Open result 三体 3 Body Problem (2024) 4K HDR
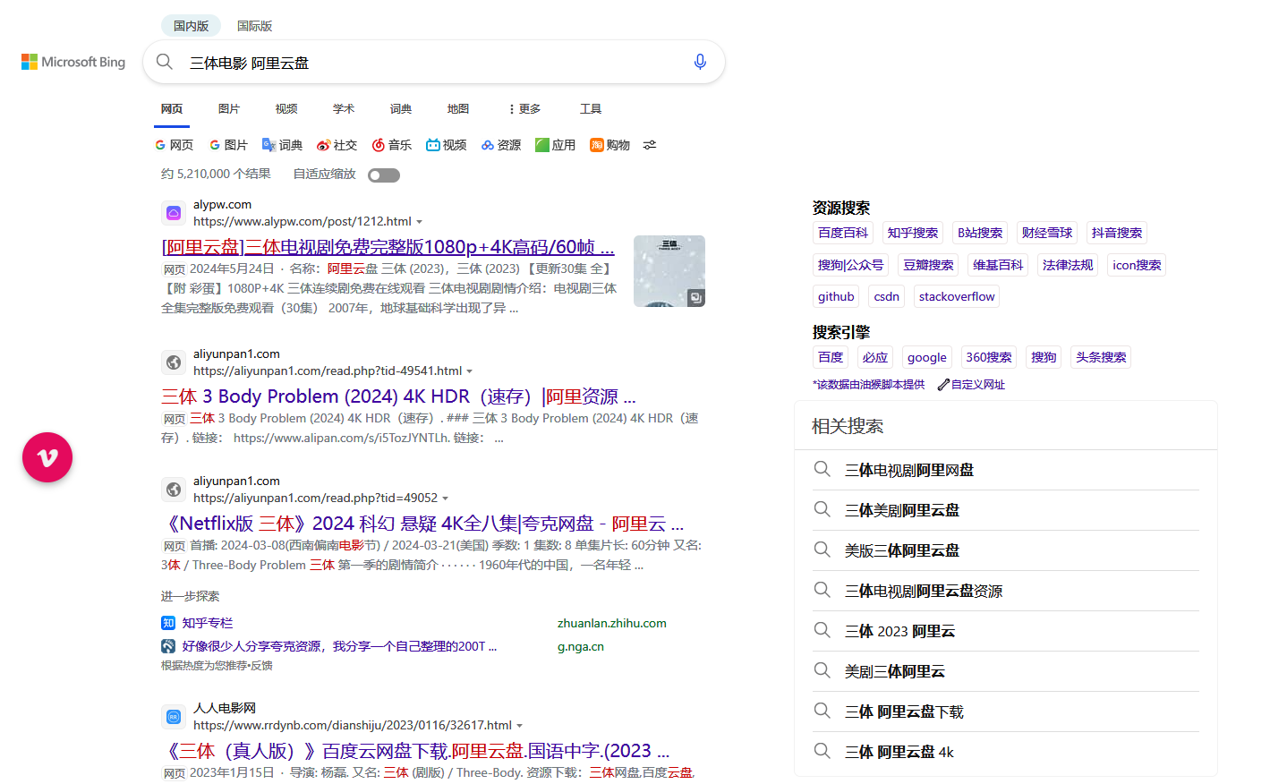This screenshot has width=1270, height=784. click(x=398, y=396)
